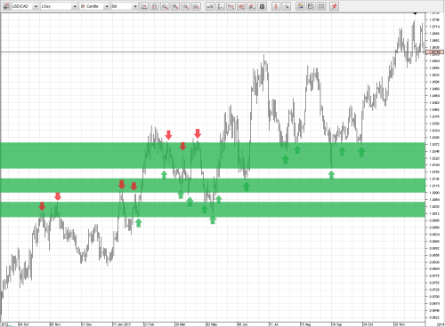Click the black square toolbar icon
The image size is (445, 327).
pos(262,6)
